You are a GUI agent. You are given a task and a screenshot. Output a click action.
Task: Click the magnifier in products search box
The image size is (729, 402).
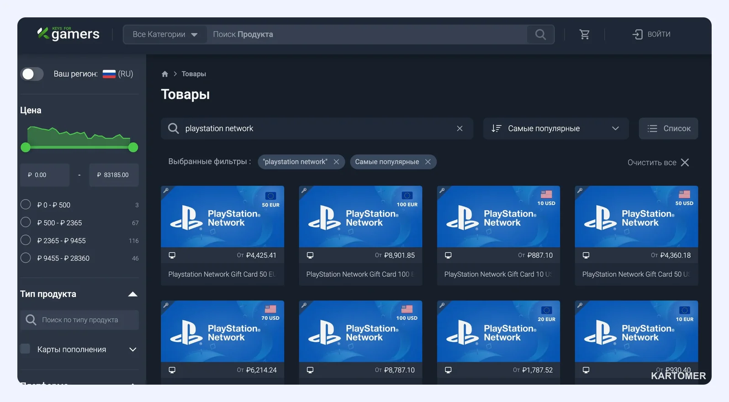tap(173, 128)
